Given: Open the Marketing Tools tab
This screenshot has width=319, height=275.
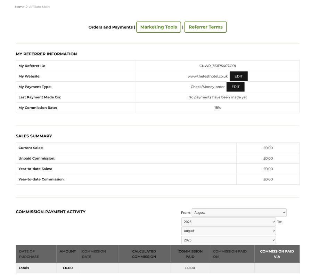Looking at the screenshot, I should coord(158,27).
